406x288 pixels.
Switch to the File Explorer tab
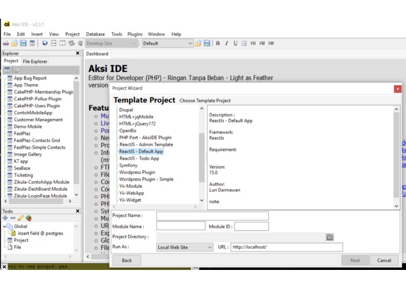click(x=35, y=61)
